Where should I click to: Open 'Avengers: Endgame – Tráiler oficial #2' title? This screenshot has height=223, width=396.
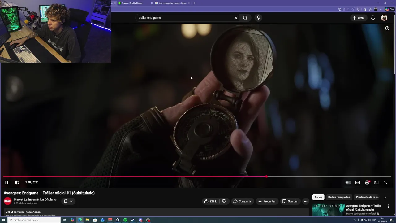coord(364,208)
